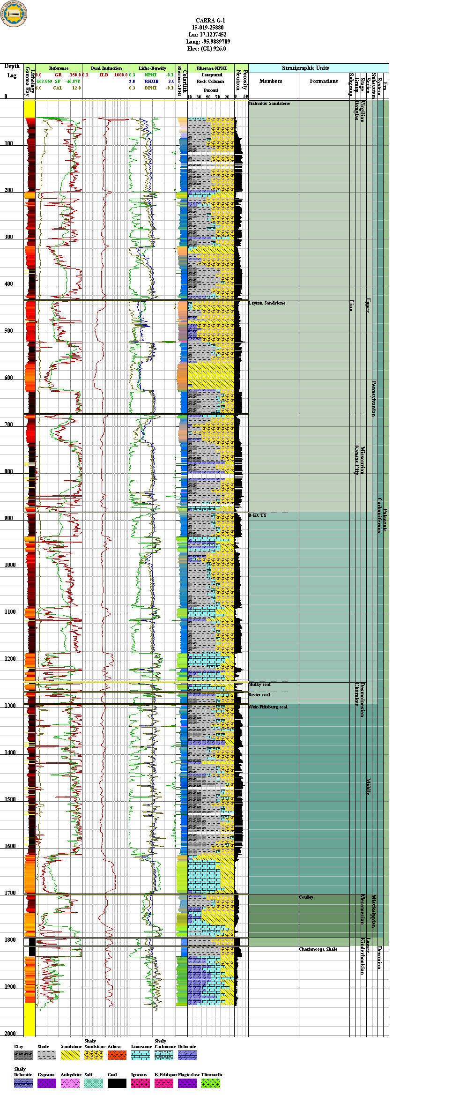459x1095 pixels.
Task: Click the blue-purple Dolomite pattern swatch
Action: click(187, 1055)
